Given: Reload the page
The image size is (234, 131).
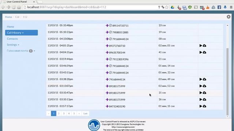Looking at the screenshot, I should coord(14,7).
